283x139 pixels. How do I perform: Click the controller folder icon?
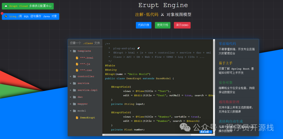point(74,76)
